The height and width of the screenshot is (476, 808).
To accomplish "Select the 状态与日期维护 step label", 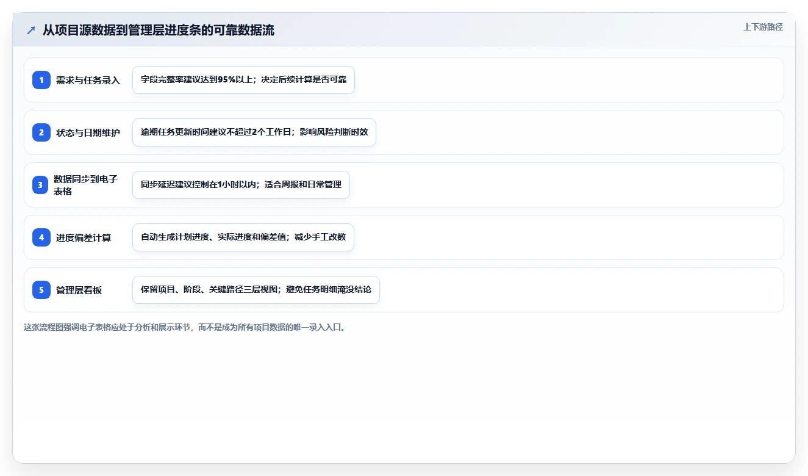I will pos(88,132).
